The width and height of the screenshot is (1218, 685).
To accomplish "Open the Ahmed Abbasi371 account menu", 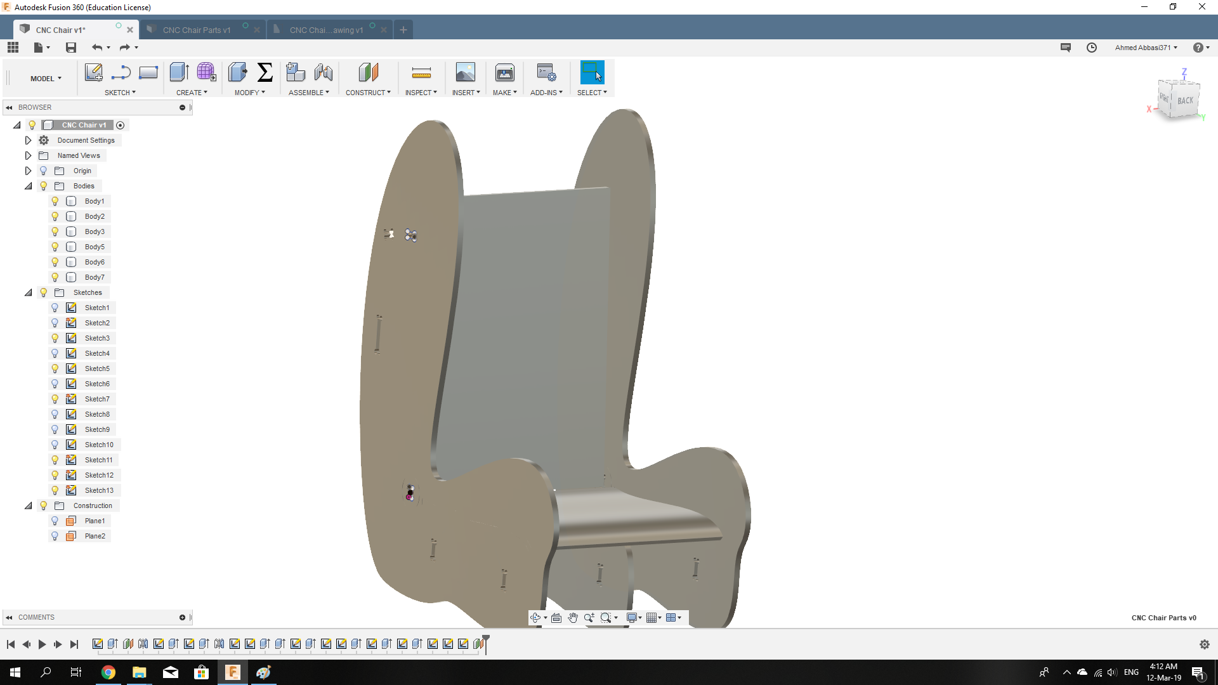I will tap(1146, 48).
